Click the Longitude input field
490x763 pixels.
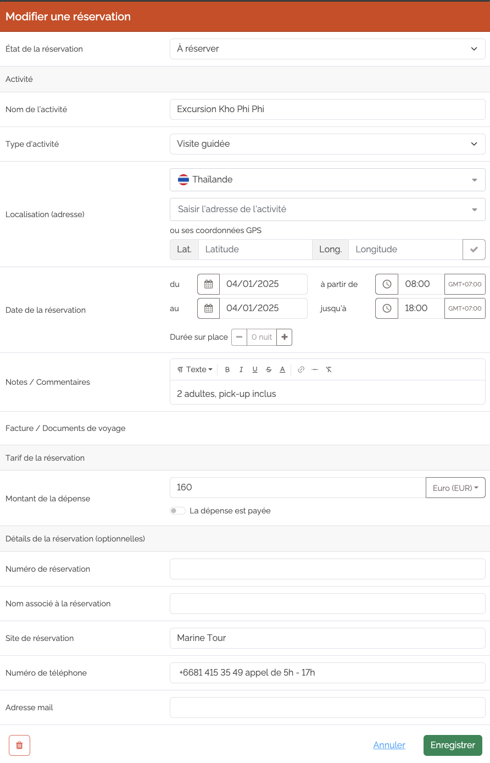tap(405, 250)
